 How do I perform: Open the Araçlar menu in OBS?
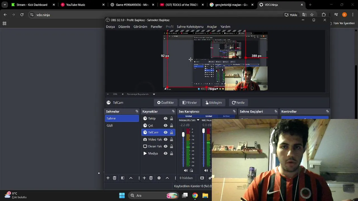212,27
